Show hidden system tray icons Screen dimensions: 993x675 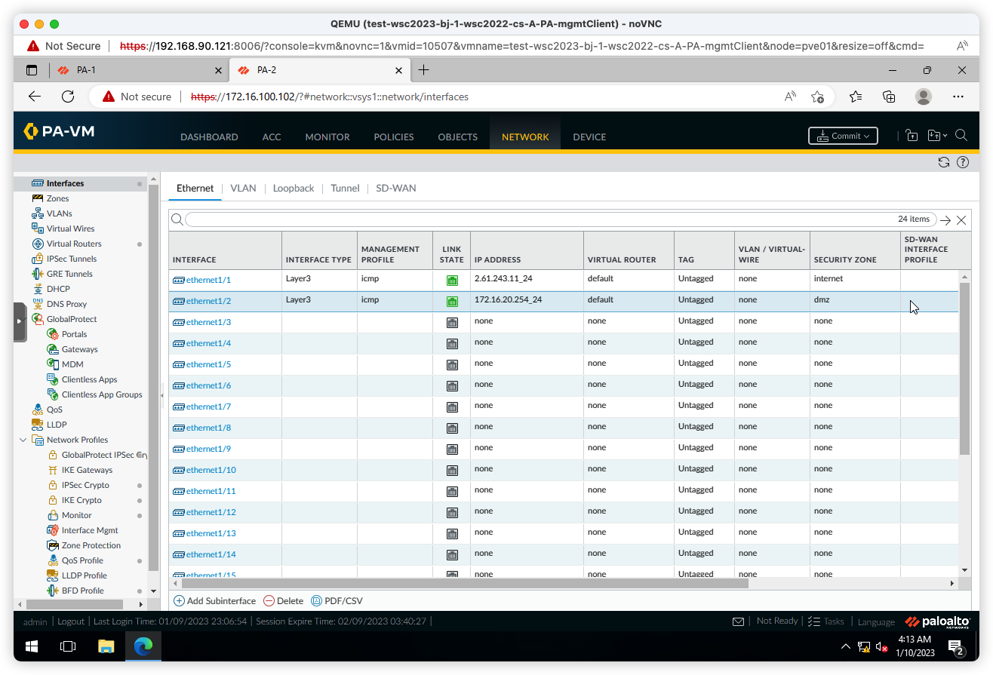(x=845, y=646)
